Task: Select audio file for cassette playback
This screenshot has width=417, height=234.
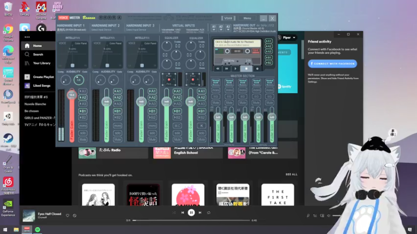Action: click(x=238, y=44)
